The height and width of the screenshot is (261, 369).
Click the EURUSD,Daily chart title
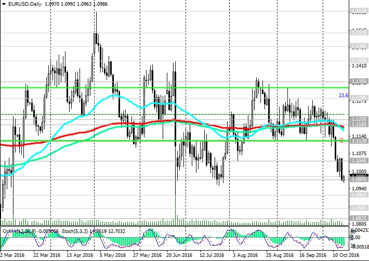pyautogui.click(x=25, y=4)
